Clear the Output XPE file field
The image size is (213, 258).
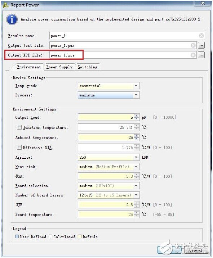click(x=193, y=55)
